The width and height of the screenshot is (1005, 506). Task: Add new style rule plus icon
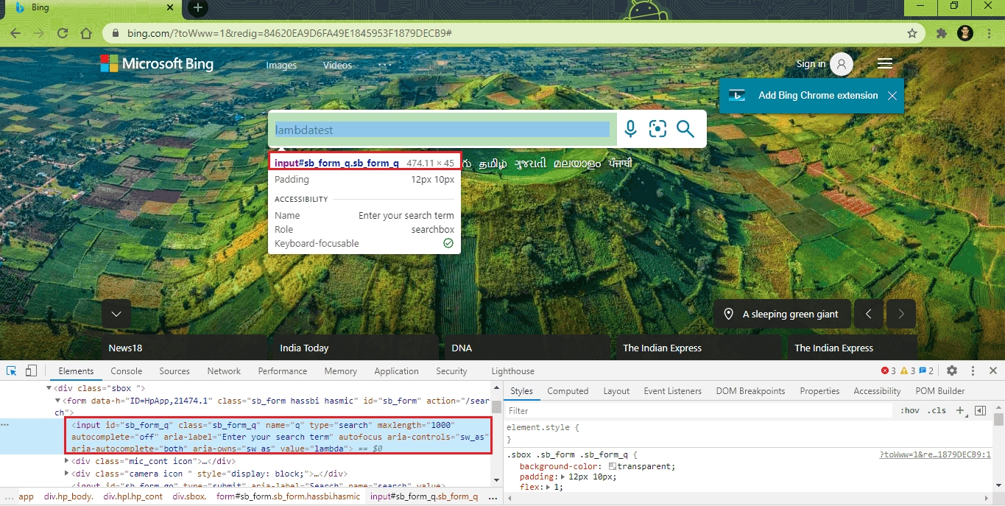[x=960, y=410]
